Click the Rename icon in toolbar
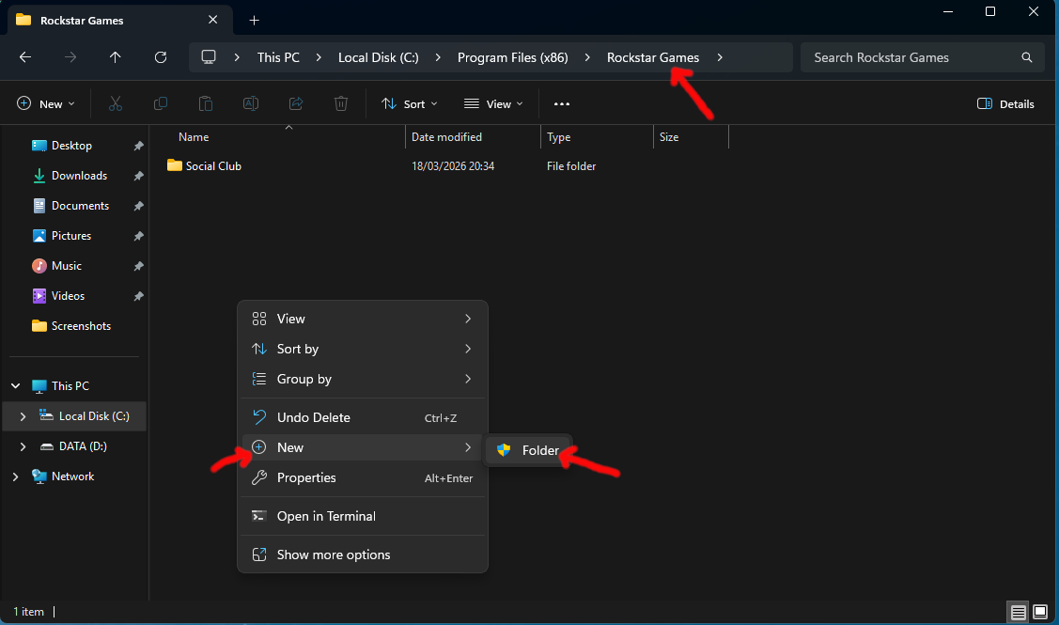The image size is (1059, 625). pyautogui.click(x=251, y=103)
